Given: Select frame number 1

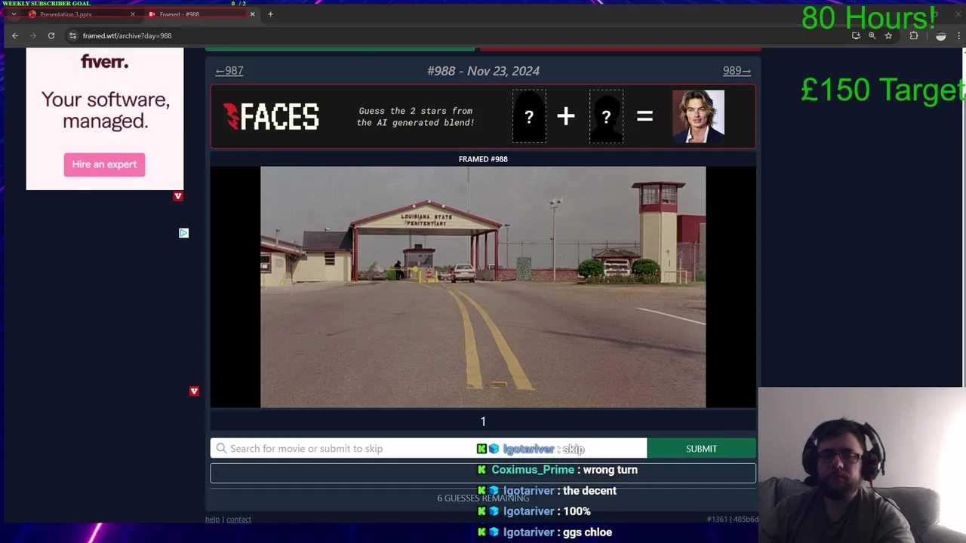Looking at the screenshot, I should (483, 422).
